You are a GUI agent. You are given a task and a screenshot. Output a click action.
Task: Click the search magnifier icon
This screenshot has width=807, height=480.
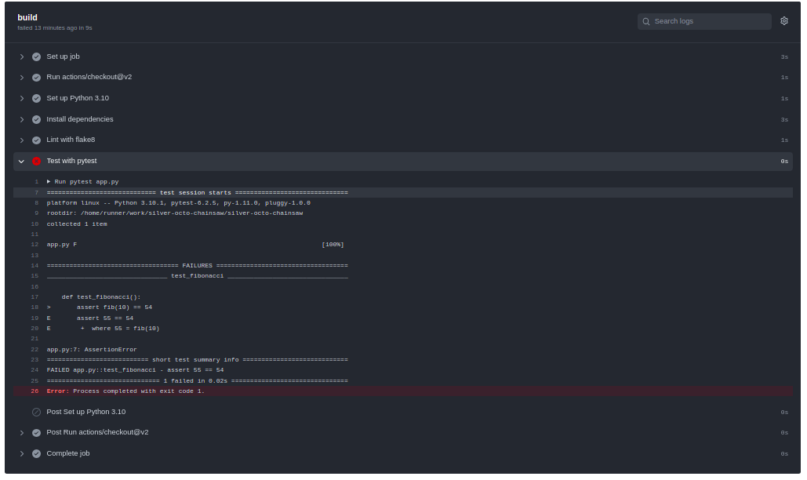(x=646, y=21)
